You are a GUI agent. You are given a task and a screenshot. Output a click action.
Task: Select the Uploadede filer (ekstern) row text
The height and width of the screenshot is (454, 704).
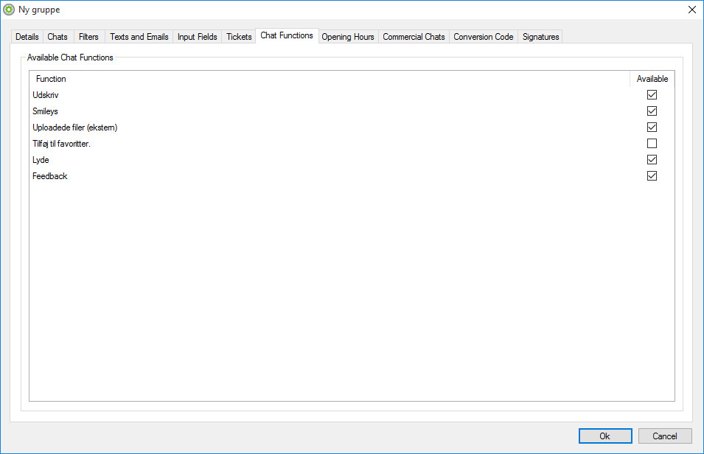pyautogui.click(x=75, y=128)
